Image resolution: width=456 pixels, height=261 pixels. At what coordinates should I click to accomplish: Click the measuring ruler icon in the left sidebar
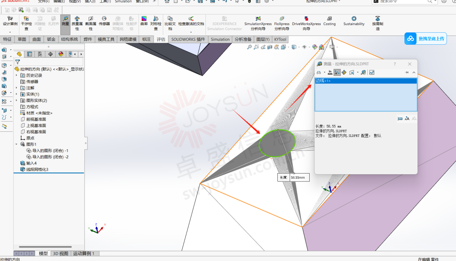[x=4, y=126]
